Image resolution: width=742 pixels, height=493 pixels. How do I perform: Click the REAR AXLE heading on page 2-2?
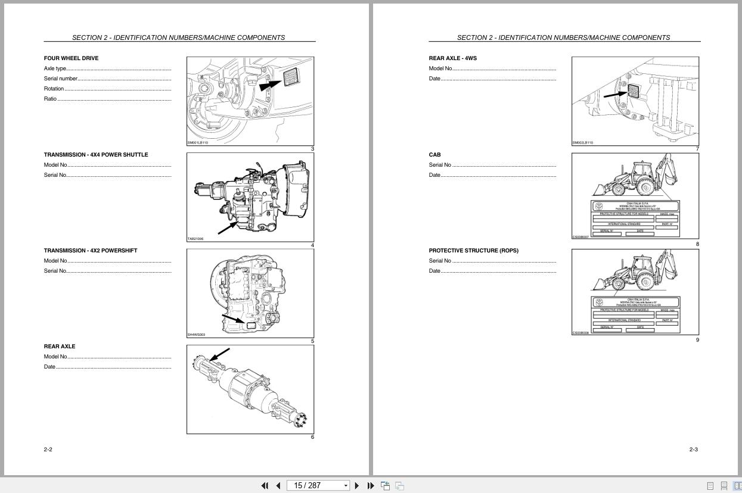click(x=60, y=347)
